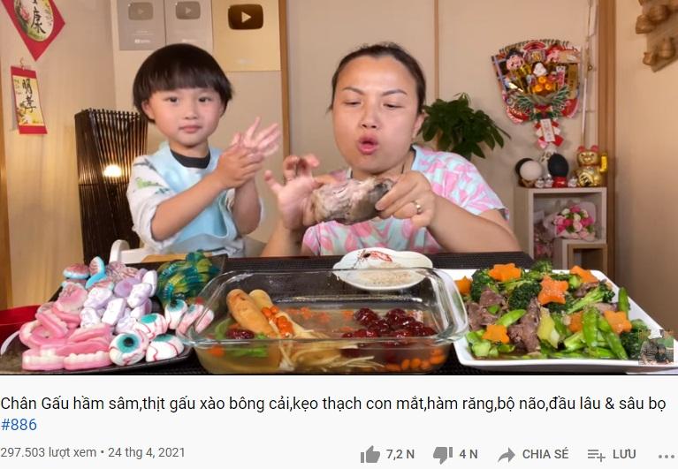
Task: Click the broccoli stir-fry plate in video
Action: point(558,317)
